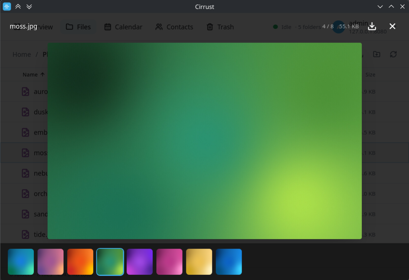Click the Idle sync status indicator
409x280 pixels.
point(282,27)
